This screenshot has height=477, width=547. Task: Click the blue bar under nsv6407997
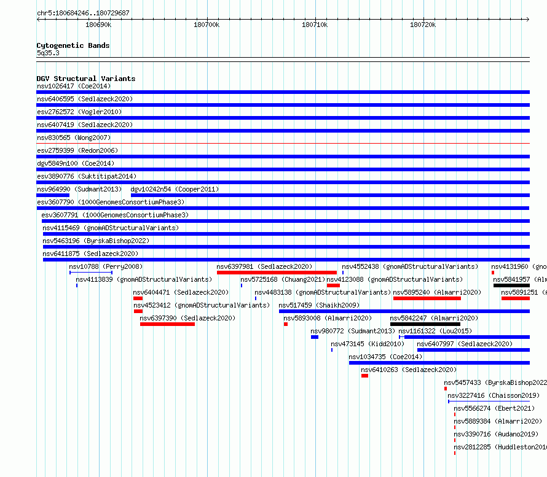473,350
